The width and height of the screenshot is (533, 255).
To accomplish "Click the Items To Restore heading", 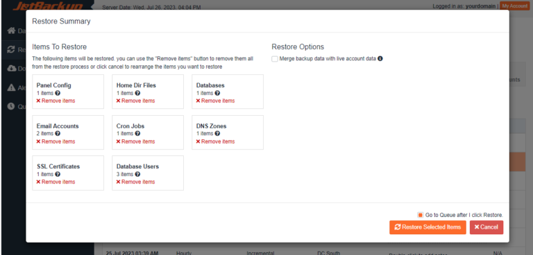I will [x=60, y=47].
